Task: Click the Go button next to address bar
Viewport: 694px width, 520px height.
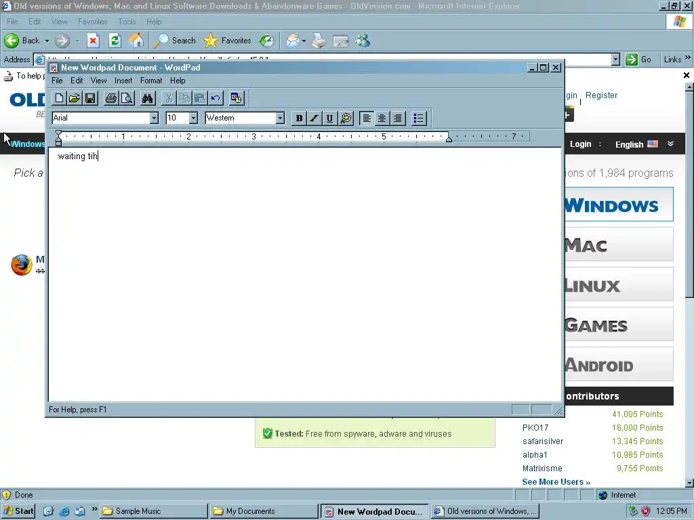Action: tap(638, 60)
